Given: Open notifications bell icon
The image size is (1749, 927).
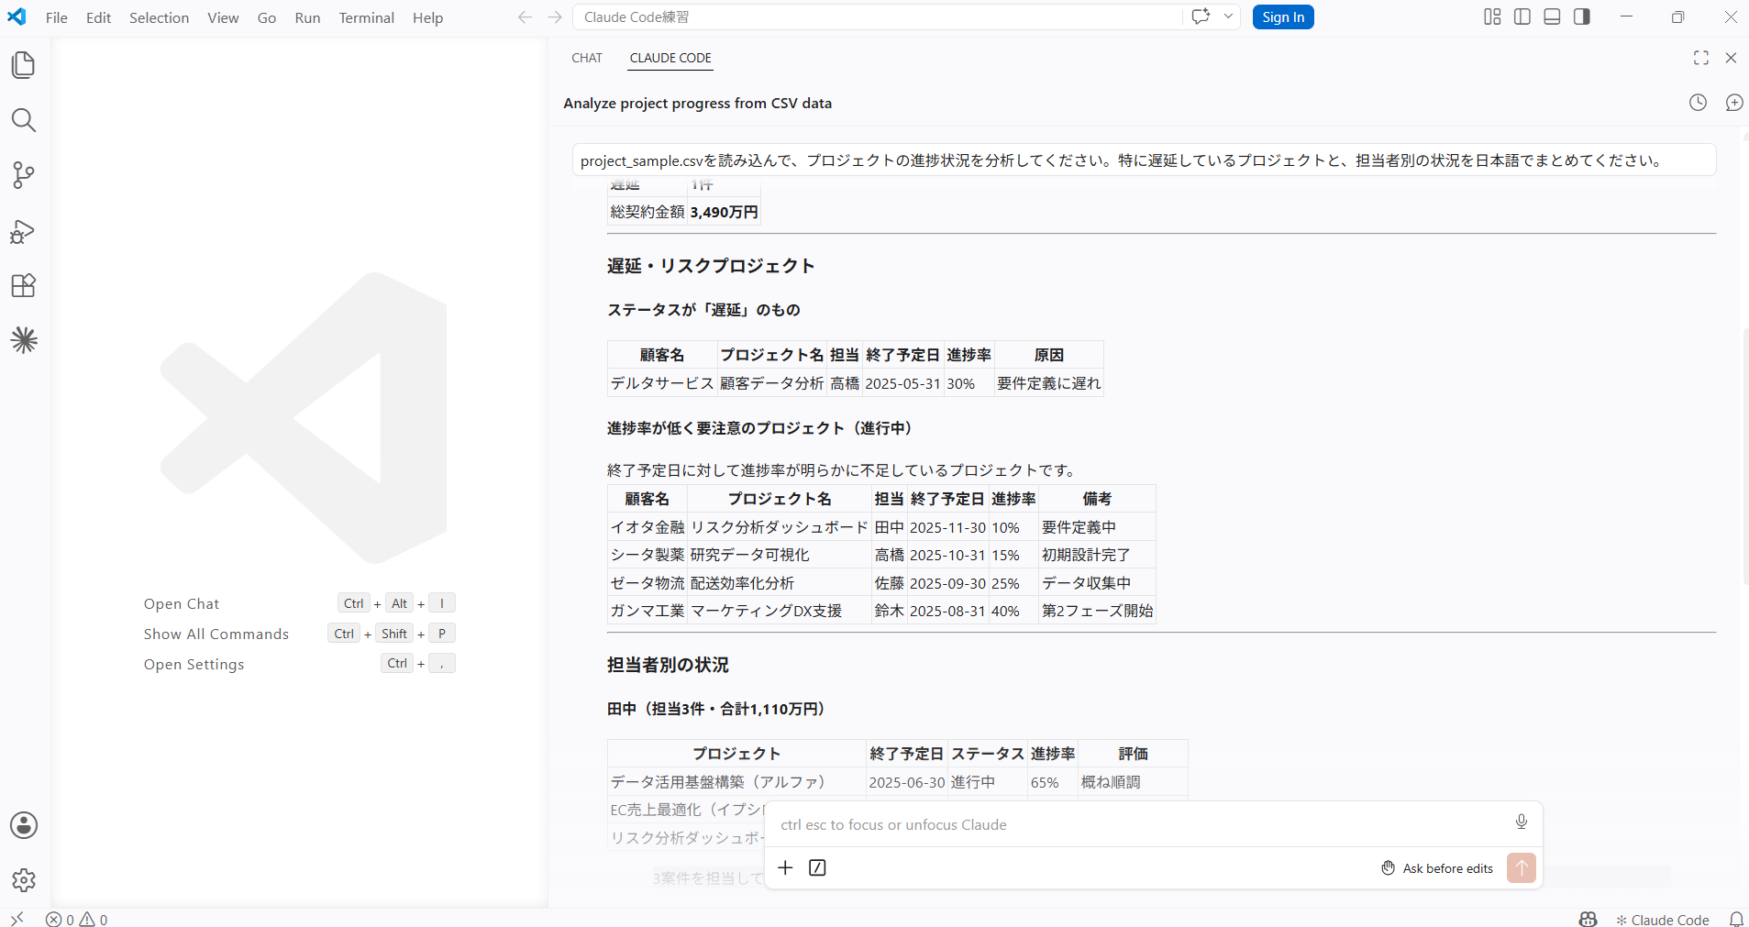Looking at the screenshot, I should pyautogui.click(x=1736, y=919).
